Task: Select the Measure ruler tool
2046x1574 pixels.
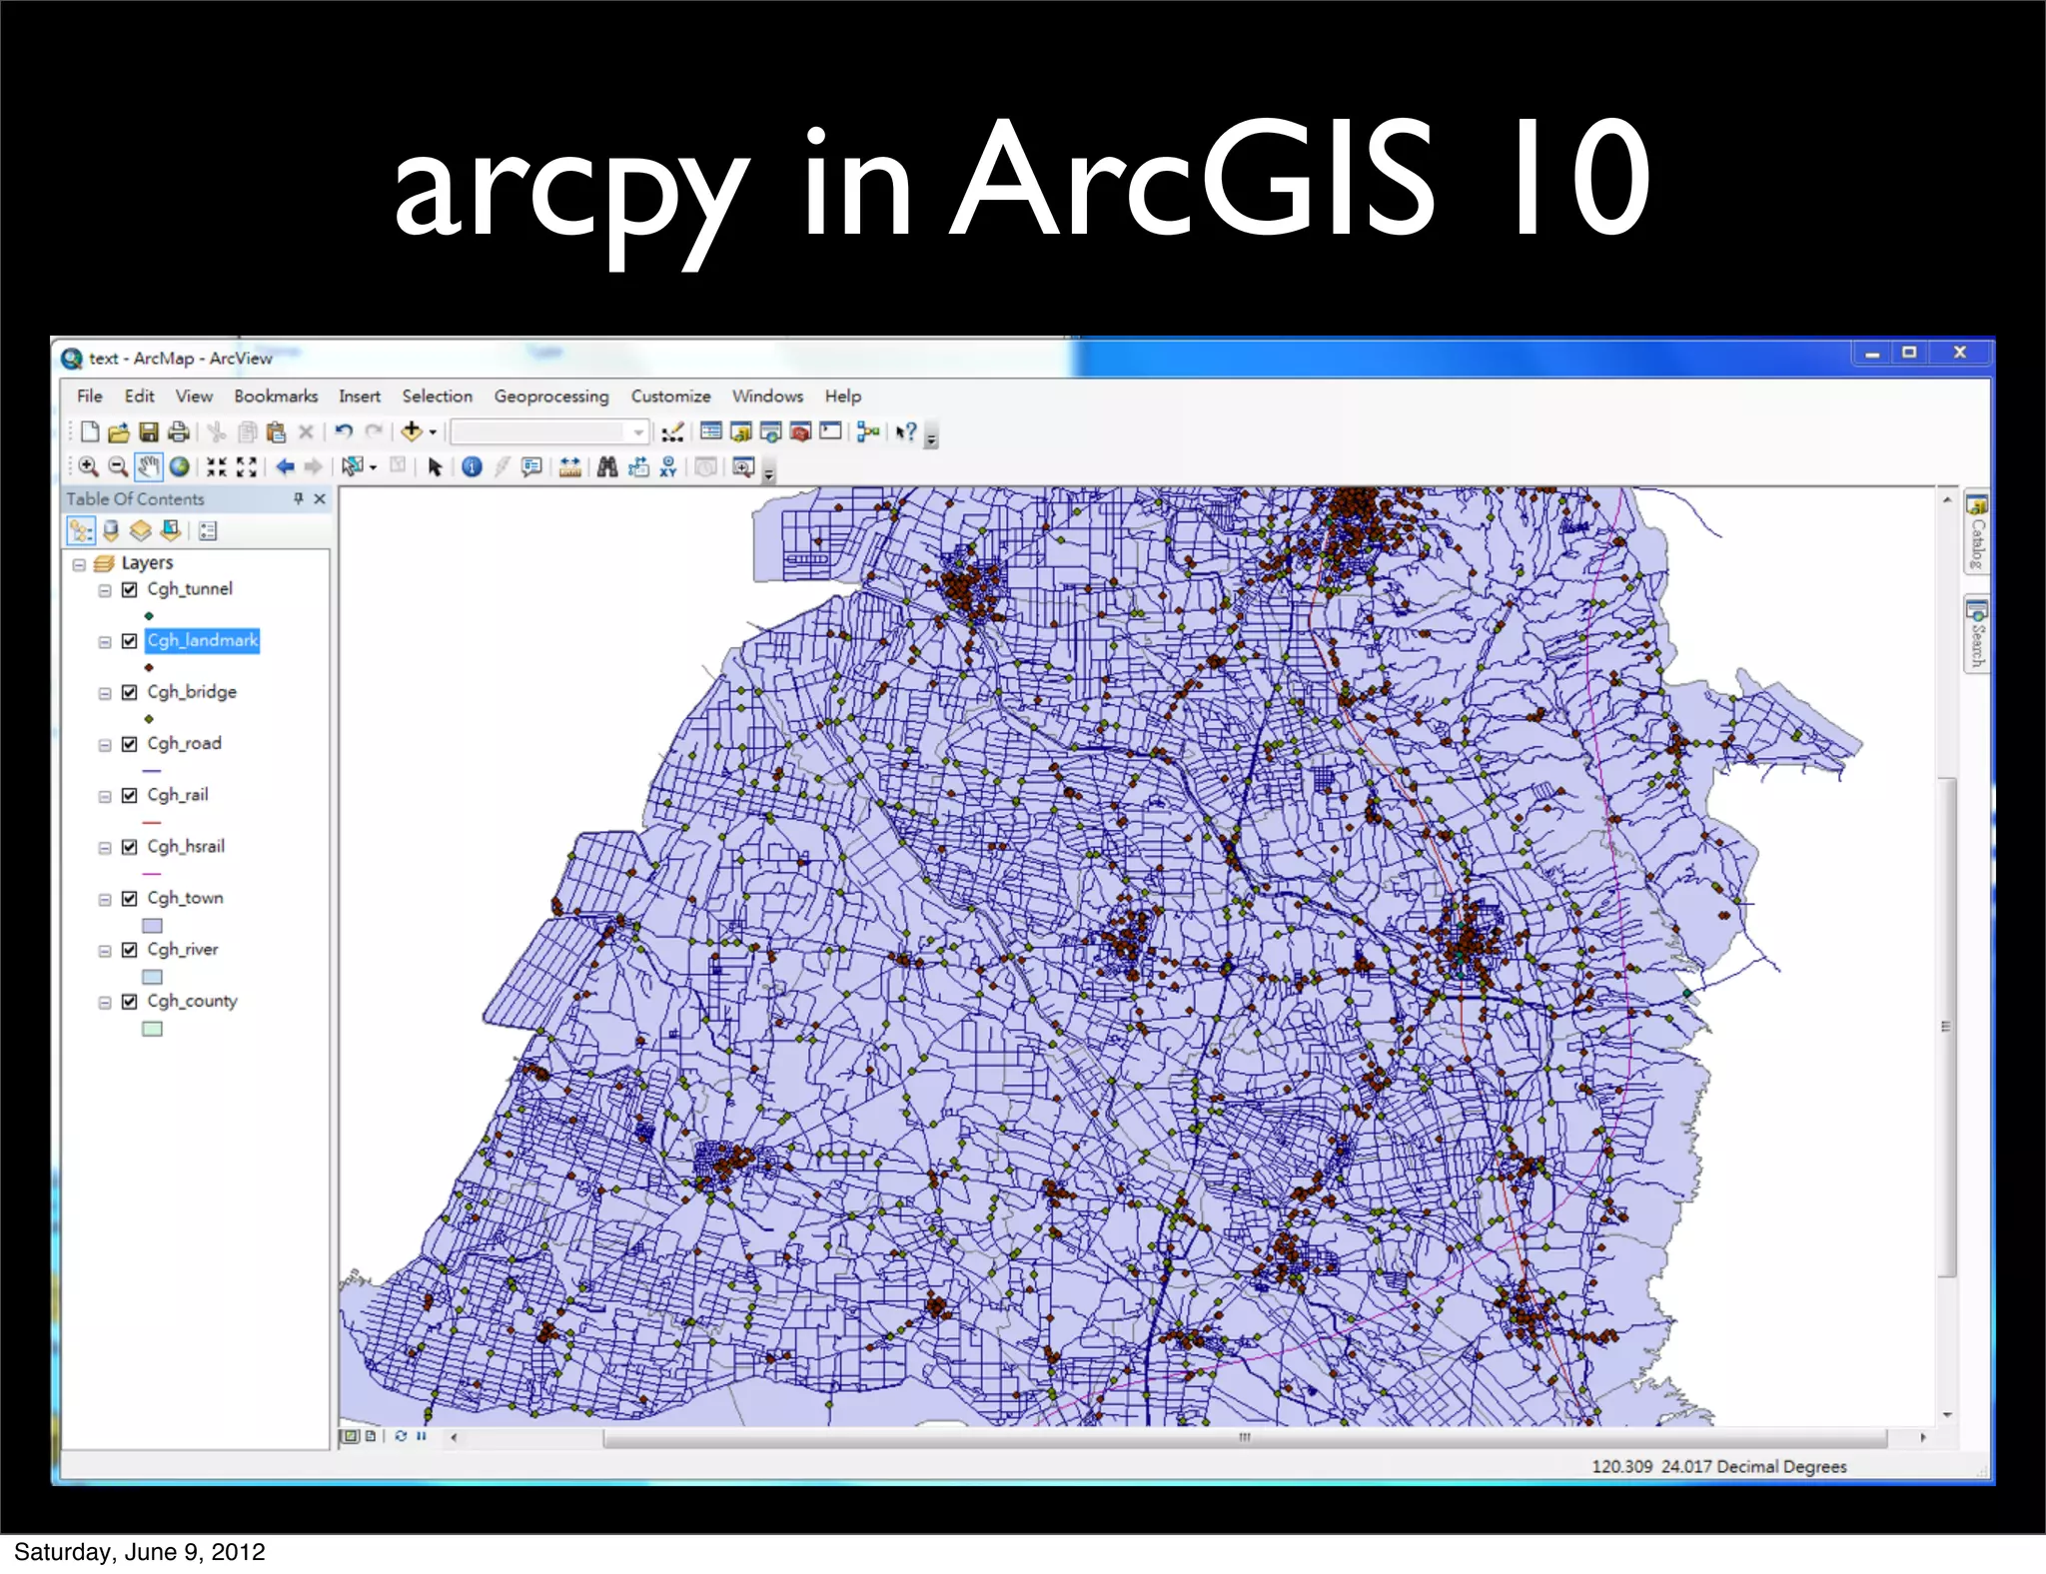Action: pos(569,466)
